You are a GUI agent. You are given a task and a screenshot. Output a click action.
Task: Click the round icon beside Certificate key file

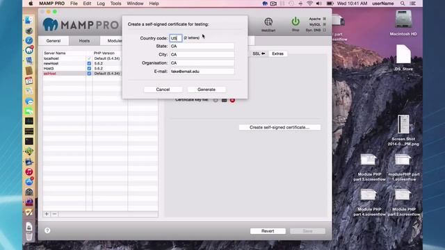click(x=216, y=100)
